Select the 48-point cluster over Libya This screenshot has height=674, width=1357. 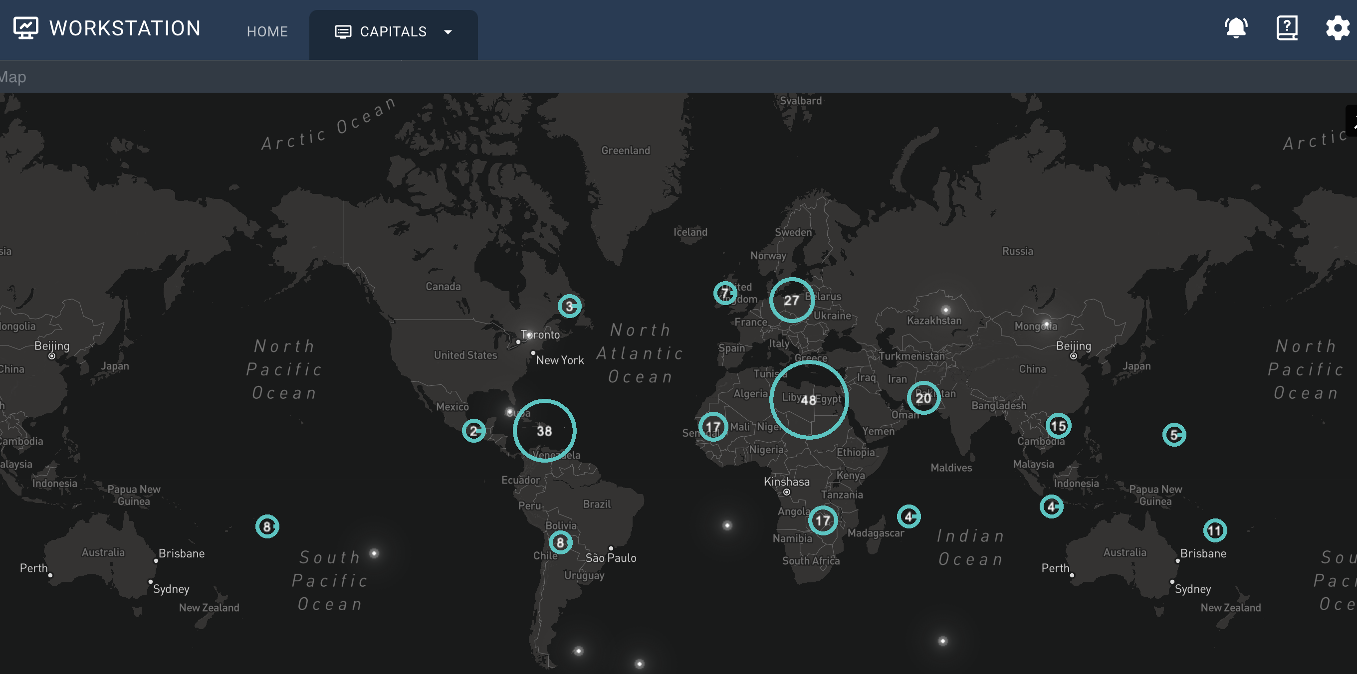coord(810,399)
